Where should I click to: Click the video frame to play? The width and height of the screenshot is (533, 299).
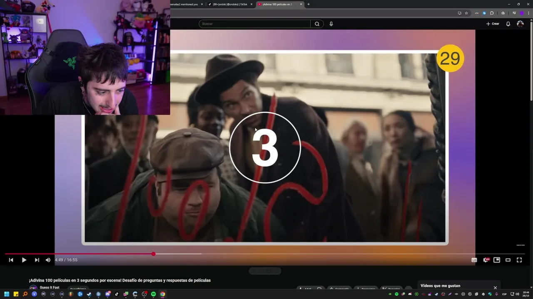click(265, 147)
